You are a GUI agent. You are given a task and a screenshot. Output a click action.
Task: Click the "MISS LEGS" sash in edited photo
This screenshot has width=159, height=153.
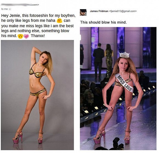pos(124,83)
